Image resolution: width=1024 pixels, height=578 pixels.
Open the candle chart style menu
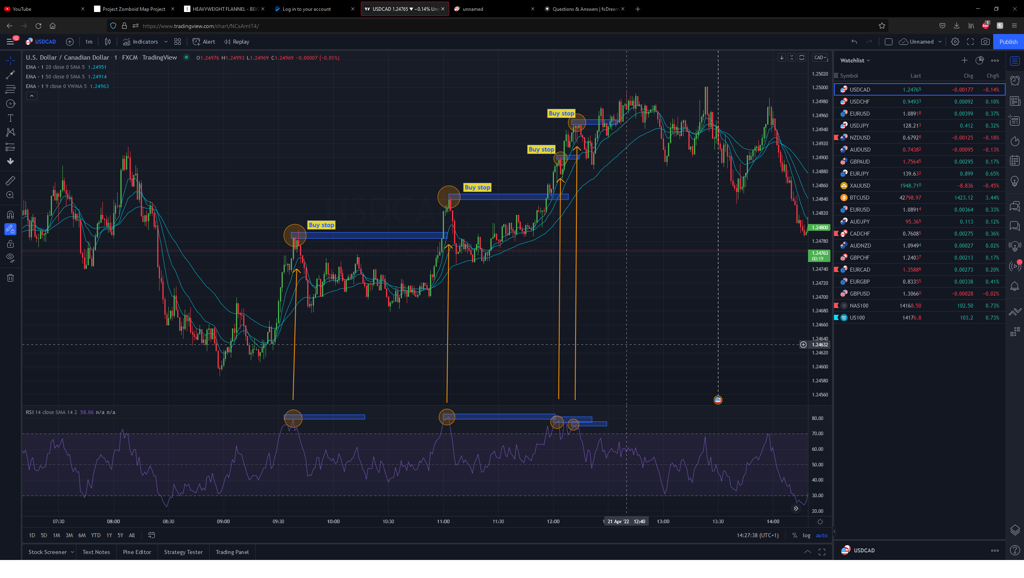(108, 42)
